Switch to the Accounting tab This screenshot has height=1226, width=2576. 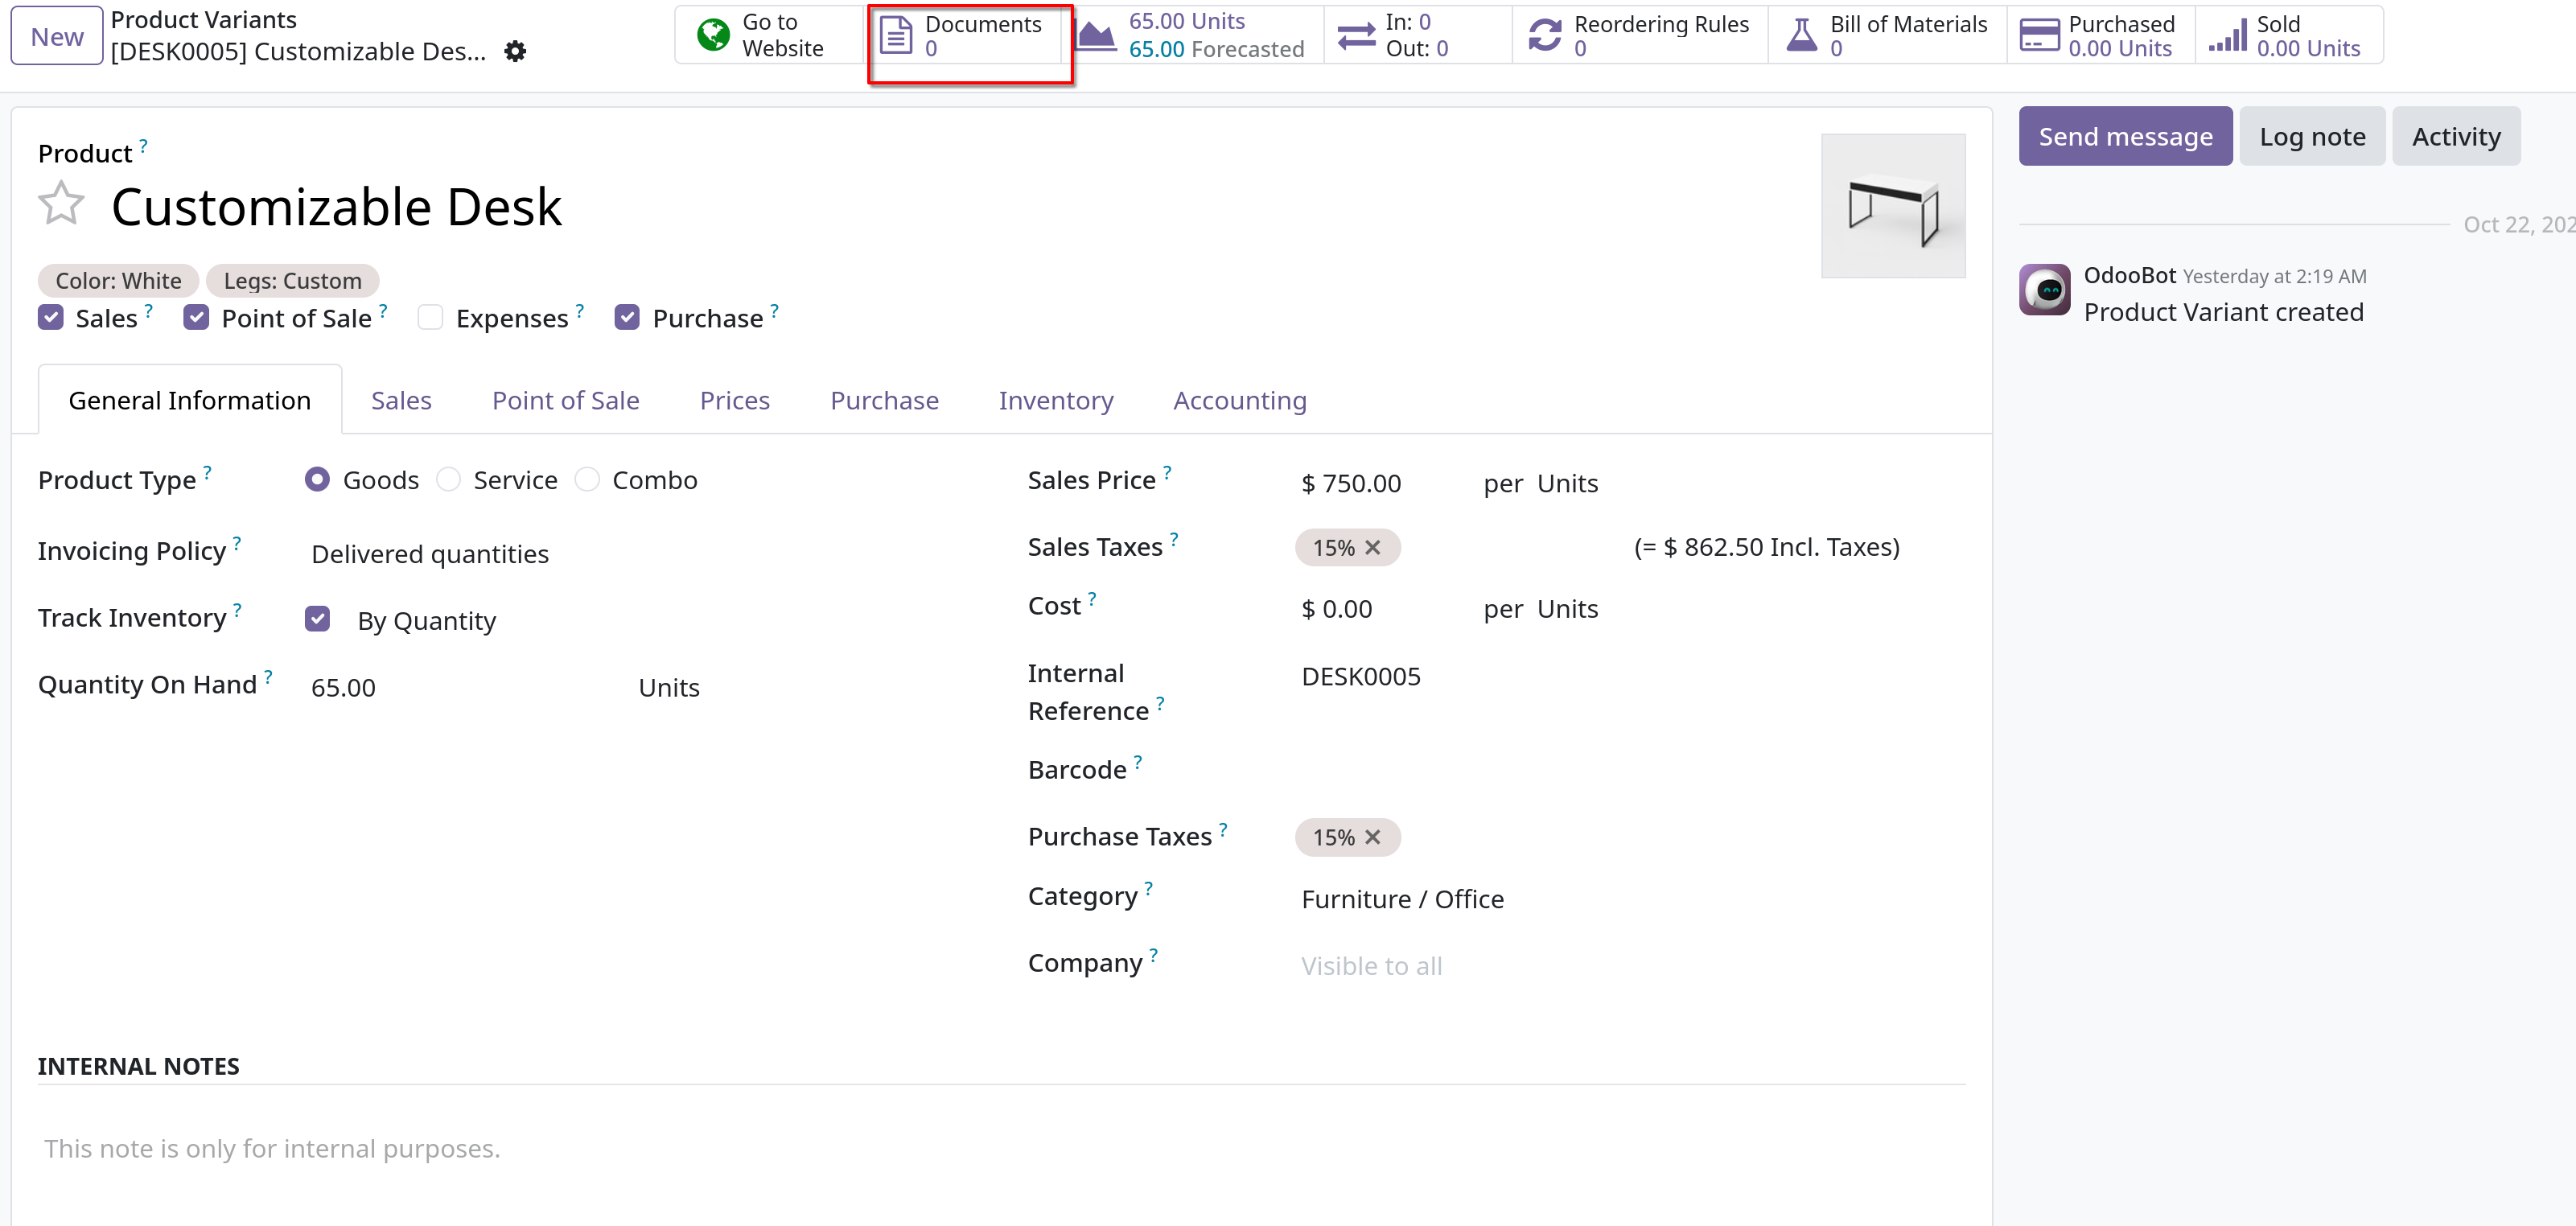click(x=1239, y=400)
